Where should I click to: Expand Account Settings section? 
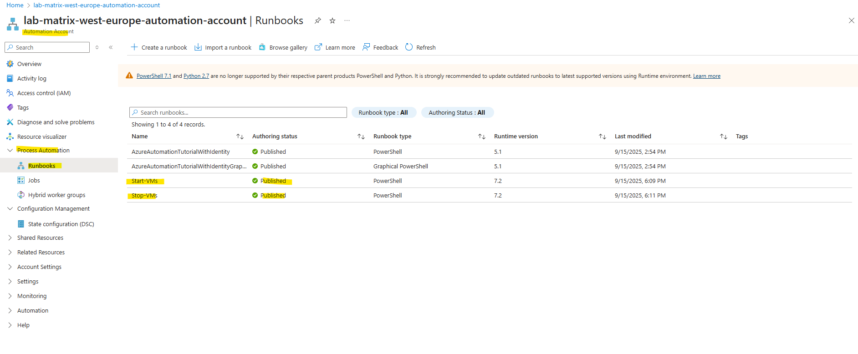pyautogui.click(x=10, y=267)
